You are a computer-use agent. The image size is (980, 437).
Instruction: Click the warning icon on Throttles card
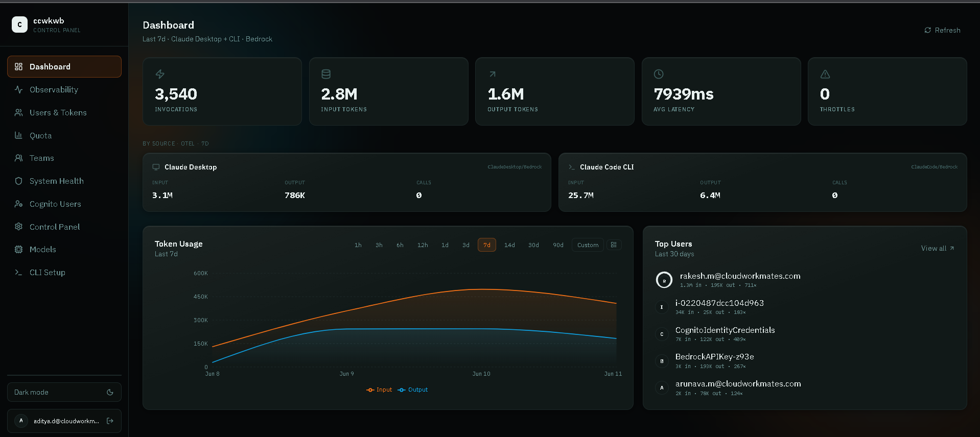pos(825,74)
